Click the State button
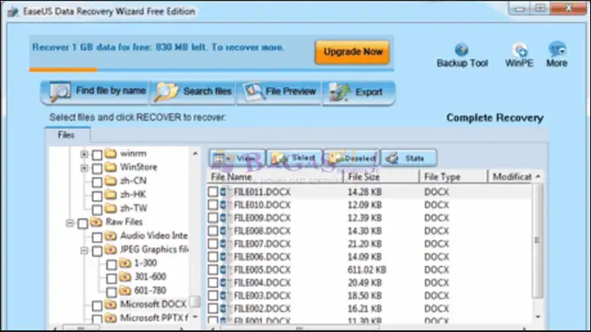This screenshot has width=591, height=332. point(409,158)
